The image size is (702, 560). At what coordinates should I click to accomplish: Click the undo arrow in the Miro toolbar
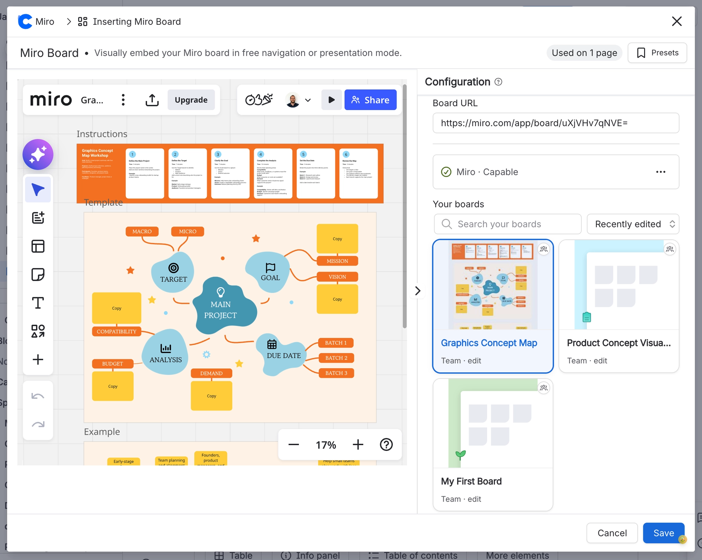[38, 396]
